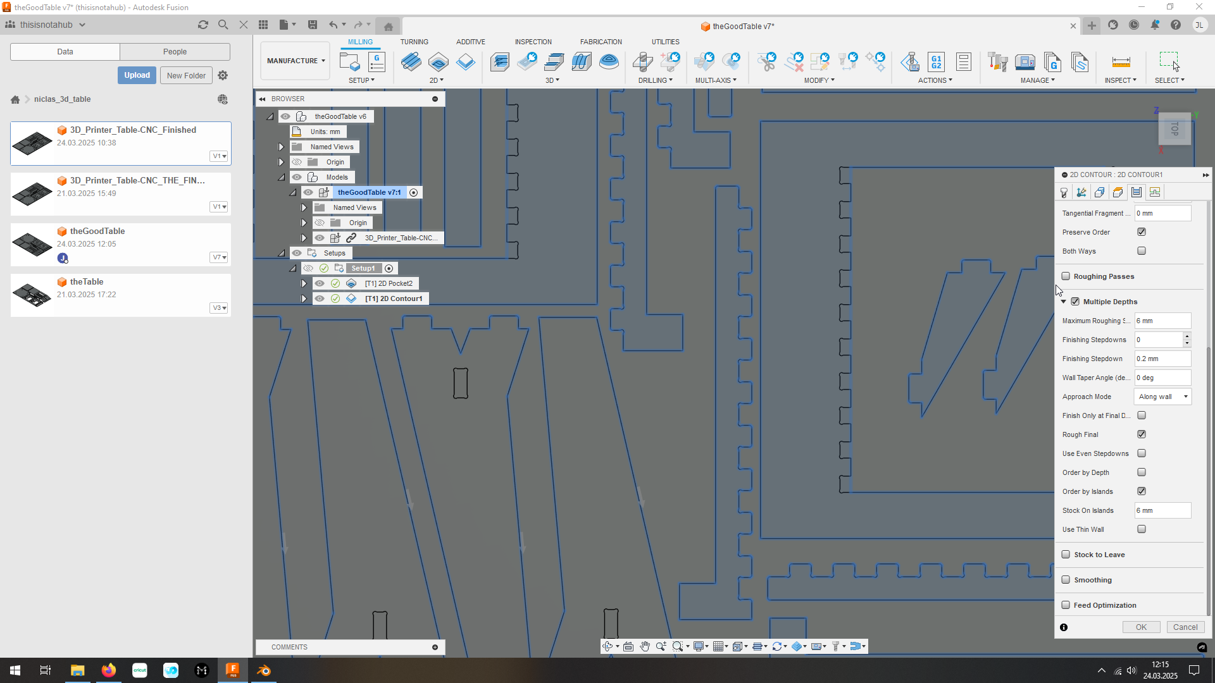This screenshot has height=683, width=1215.
Task: Click the Measure icon in Inspect group
Action: click(1121, 62)
